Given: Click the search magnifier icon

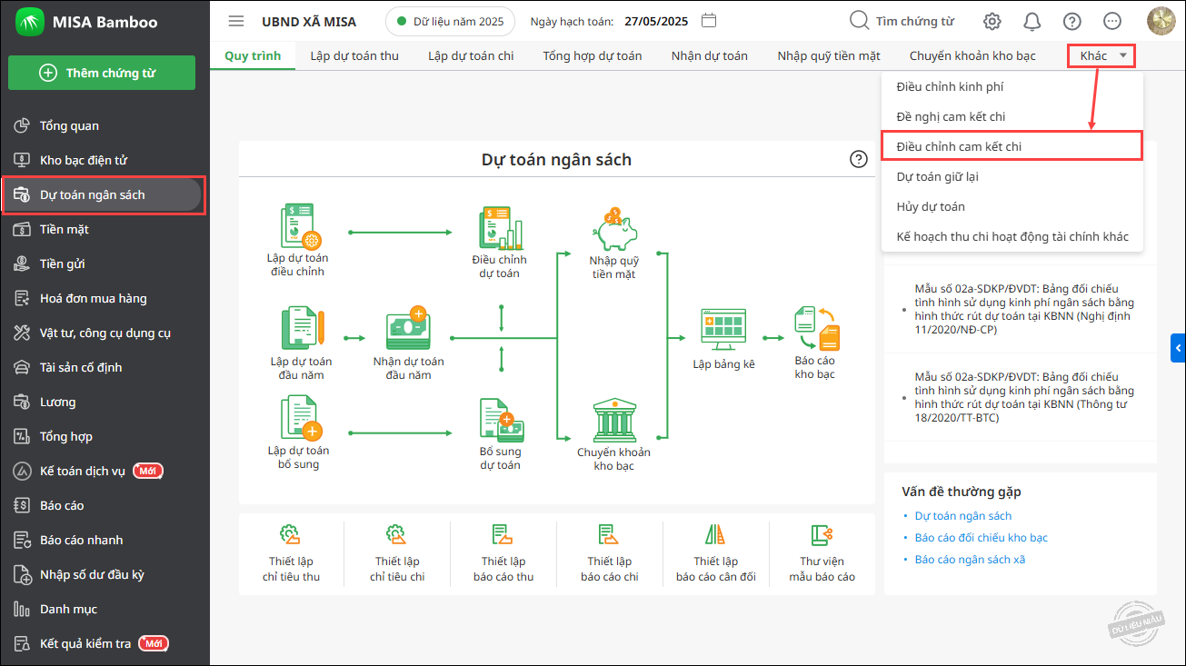Looking at the screenshot, I should [859, 21].
